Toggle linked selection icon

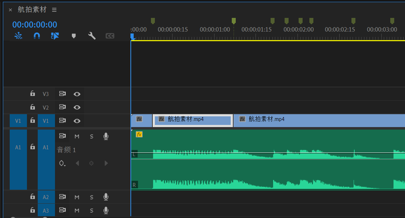pos(55,36)
